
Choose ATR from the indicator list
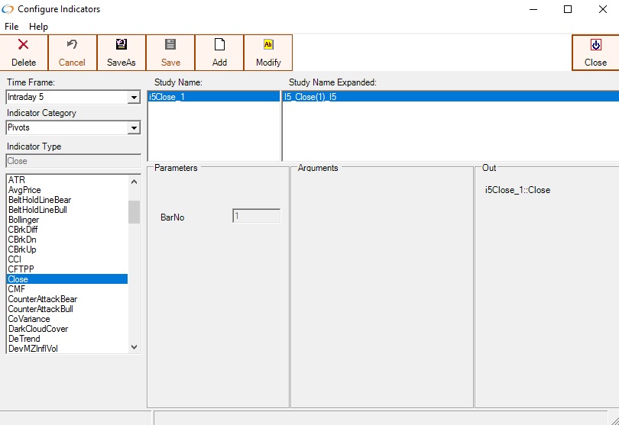coord(17,180)
